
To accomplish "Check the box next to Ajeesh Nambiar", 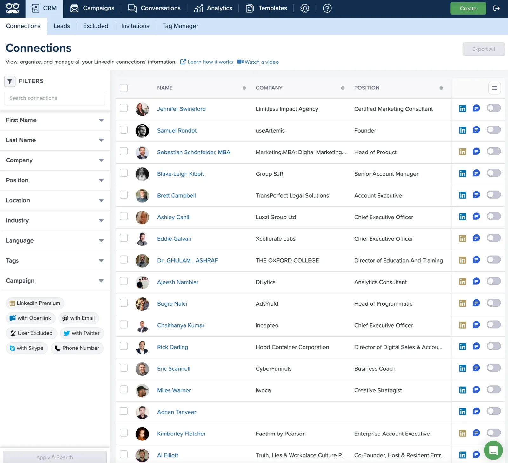I will [124, 281].
